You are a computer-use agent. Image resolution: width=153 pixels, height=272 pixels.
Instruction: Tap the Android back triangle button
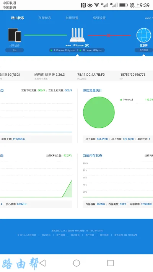point(42,263)
